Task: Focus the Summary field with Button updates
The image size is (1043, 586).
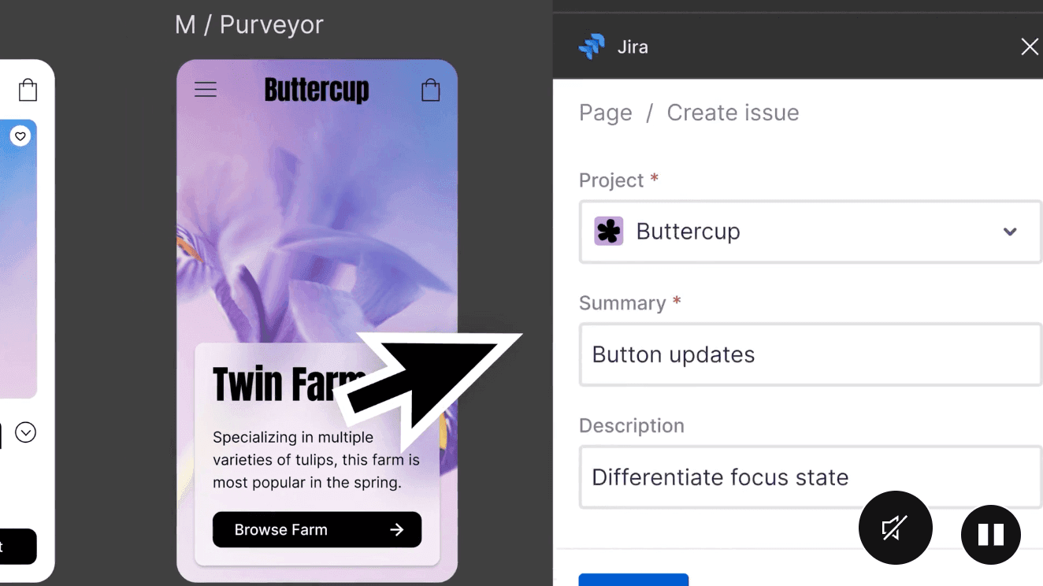Action: 810,354
